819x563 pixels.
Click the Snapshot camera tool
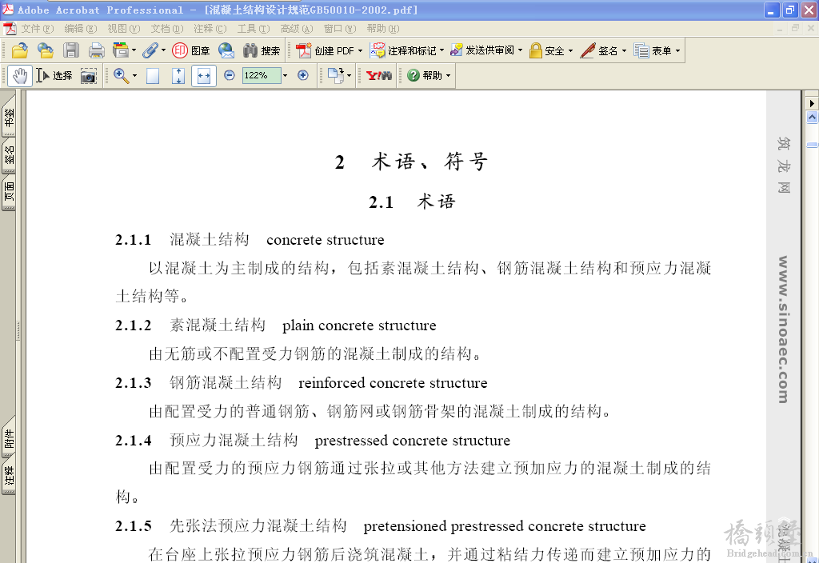coord(89,76)
